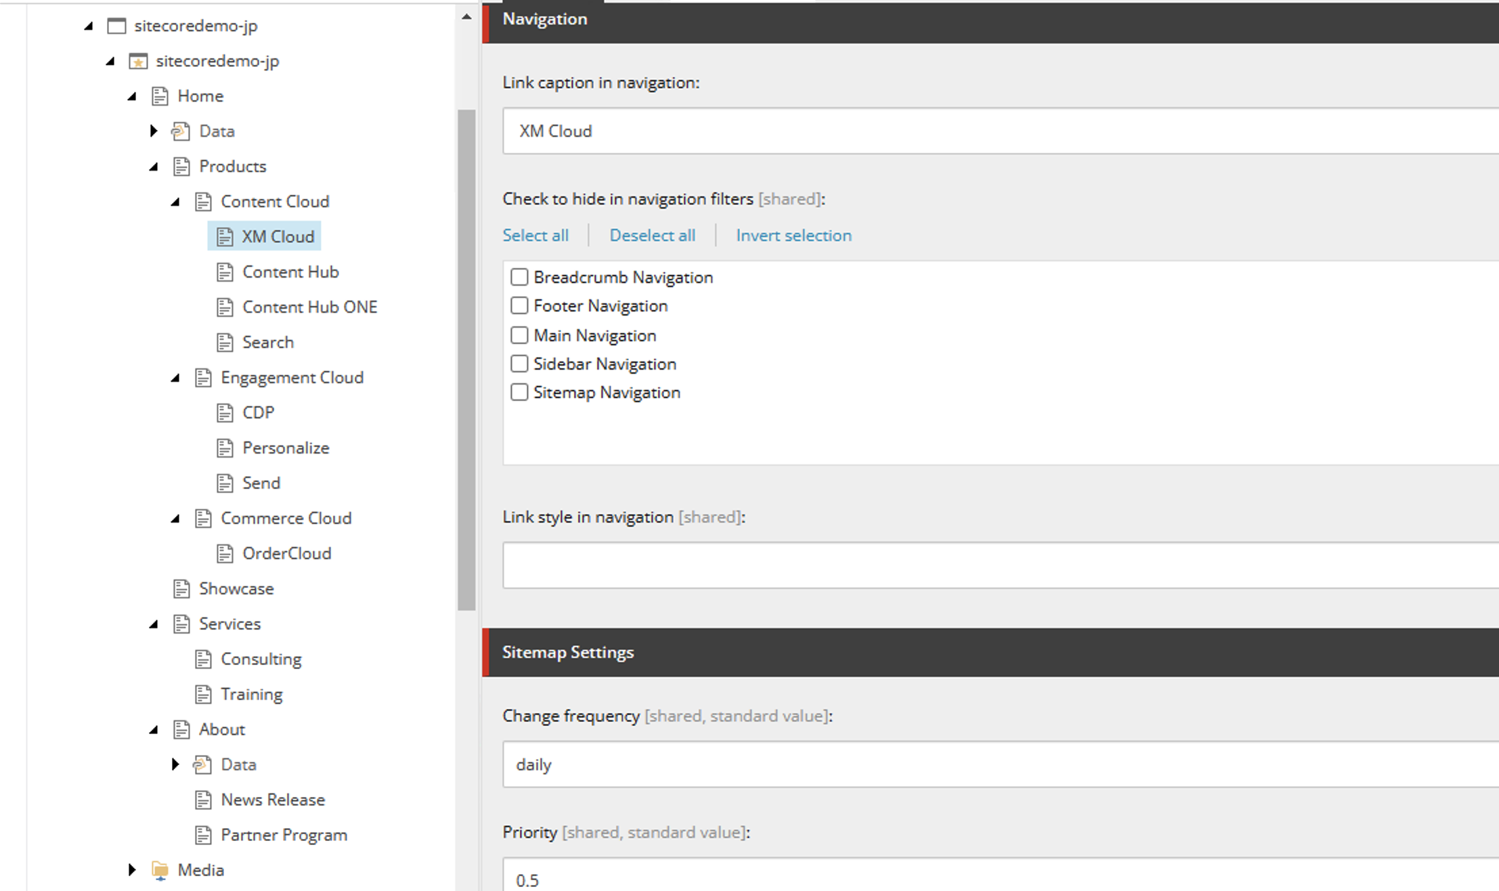This screenshot has height=891, width=1499.
Task: Click the Content Hub page icon
Action: pyautogui.click(x=225, y=272)
